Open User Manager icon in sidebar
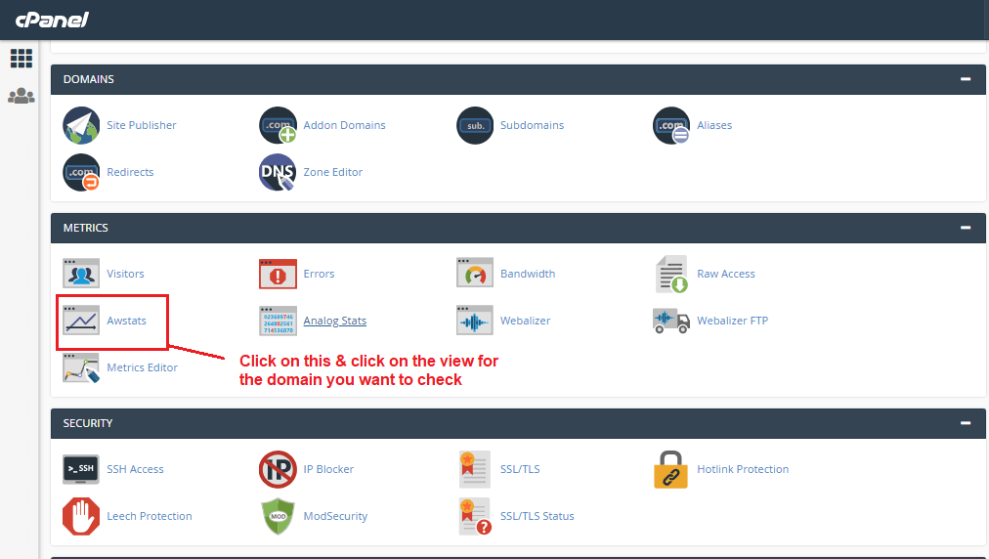Screen dimensions: 989x559 (x=21, y=96)
